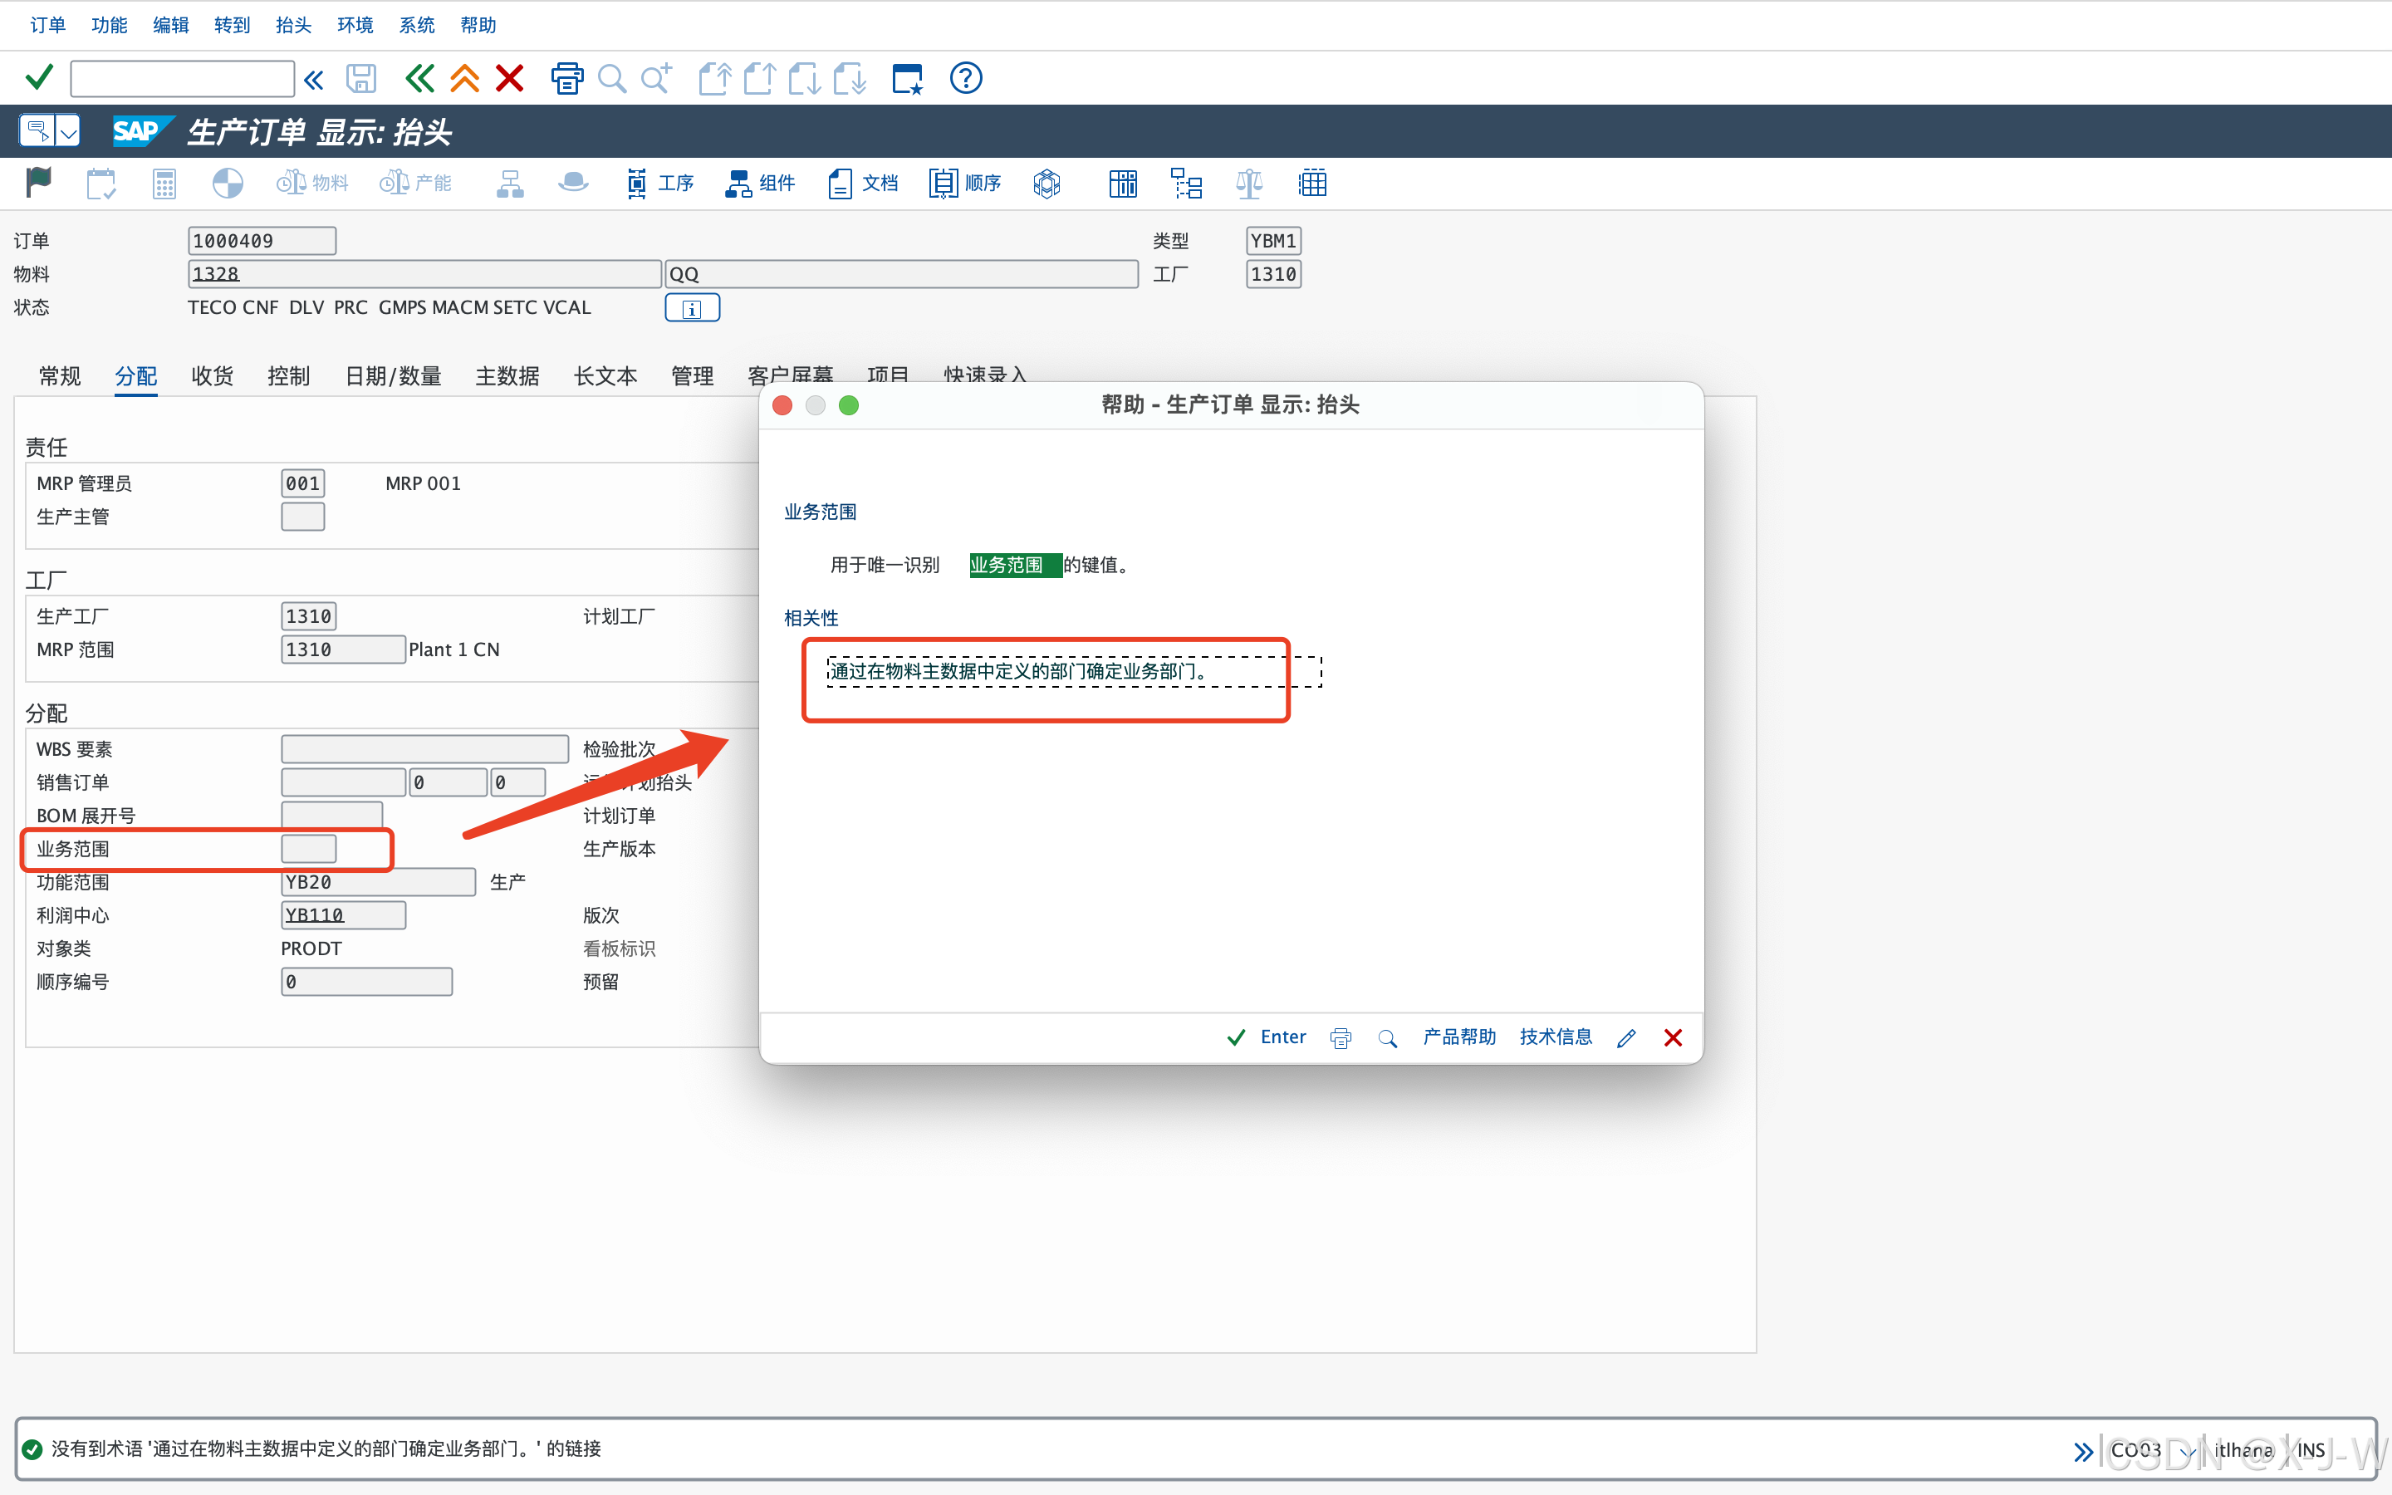
Task: Switch to the 收货 tab
Action: (212, 375)
